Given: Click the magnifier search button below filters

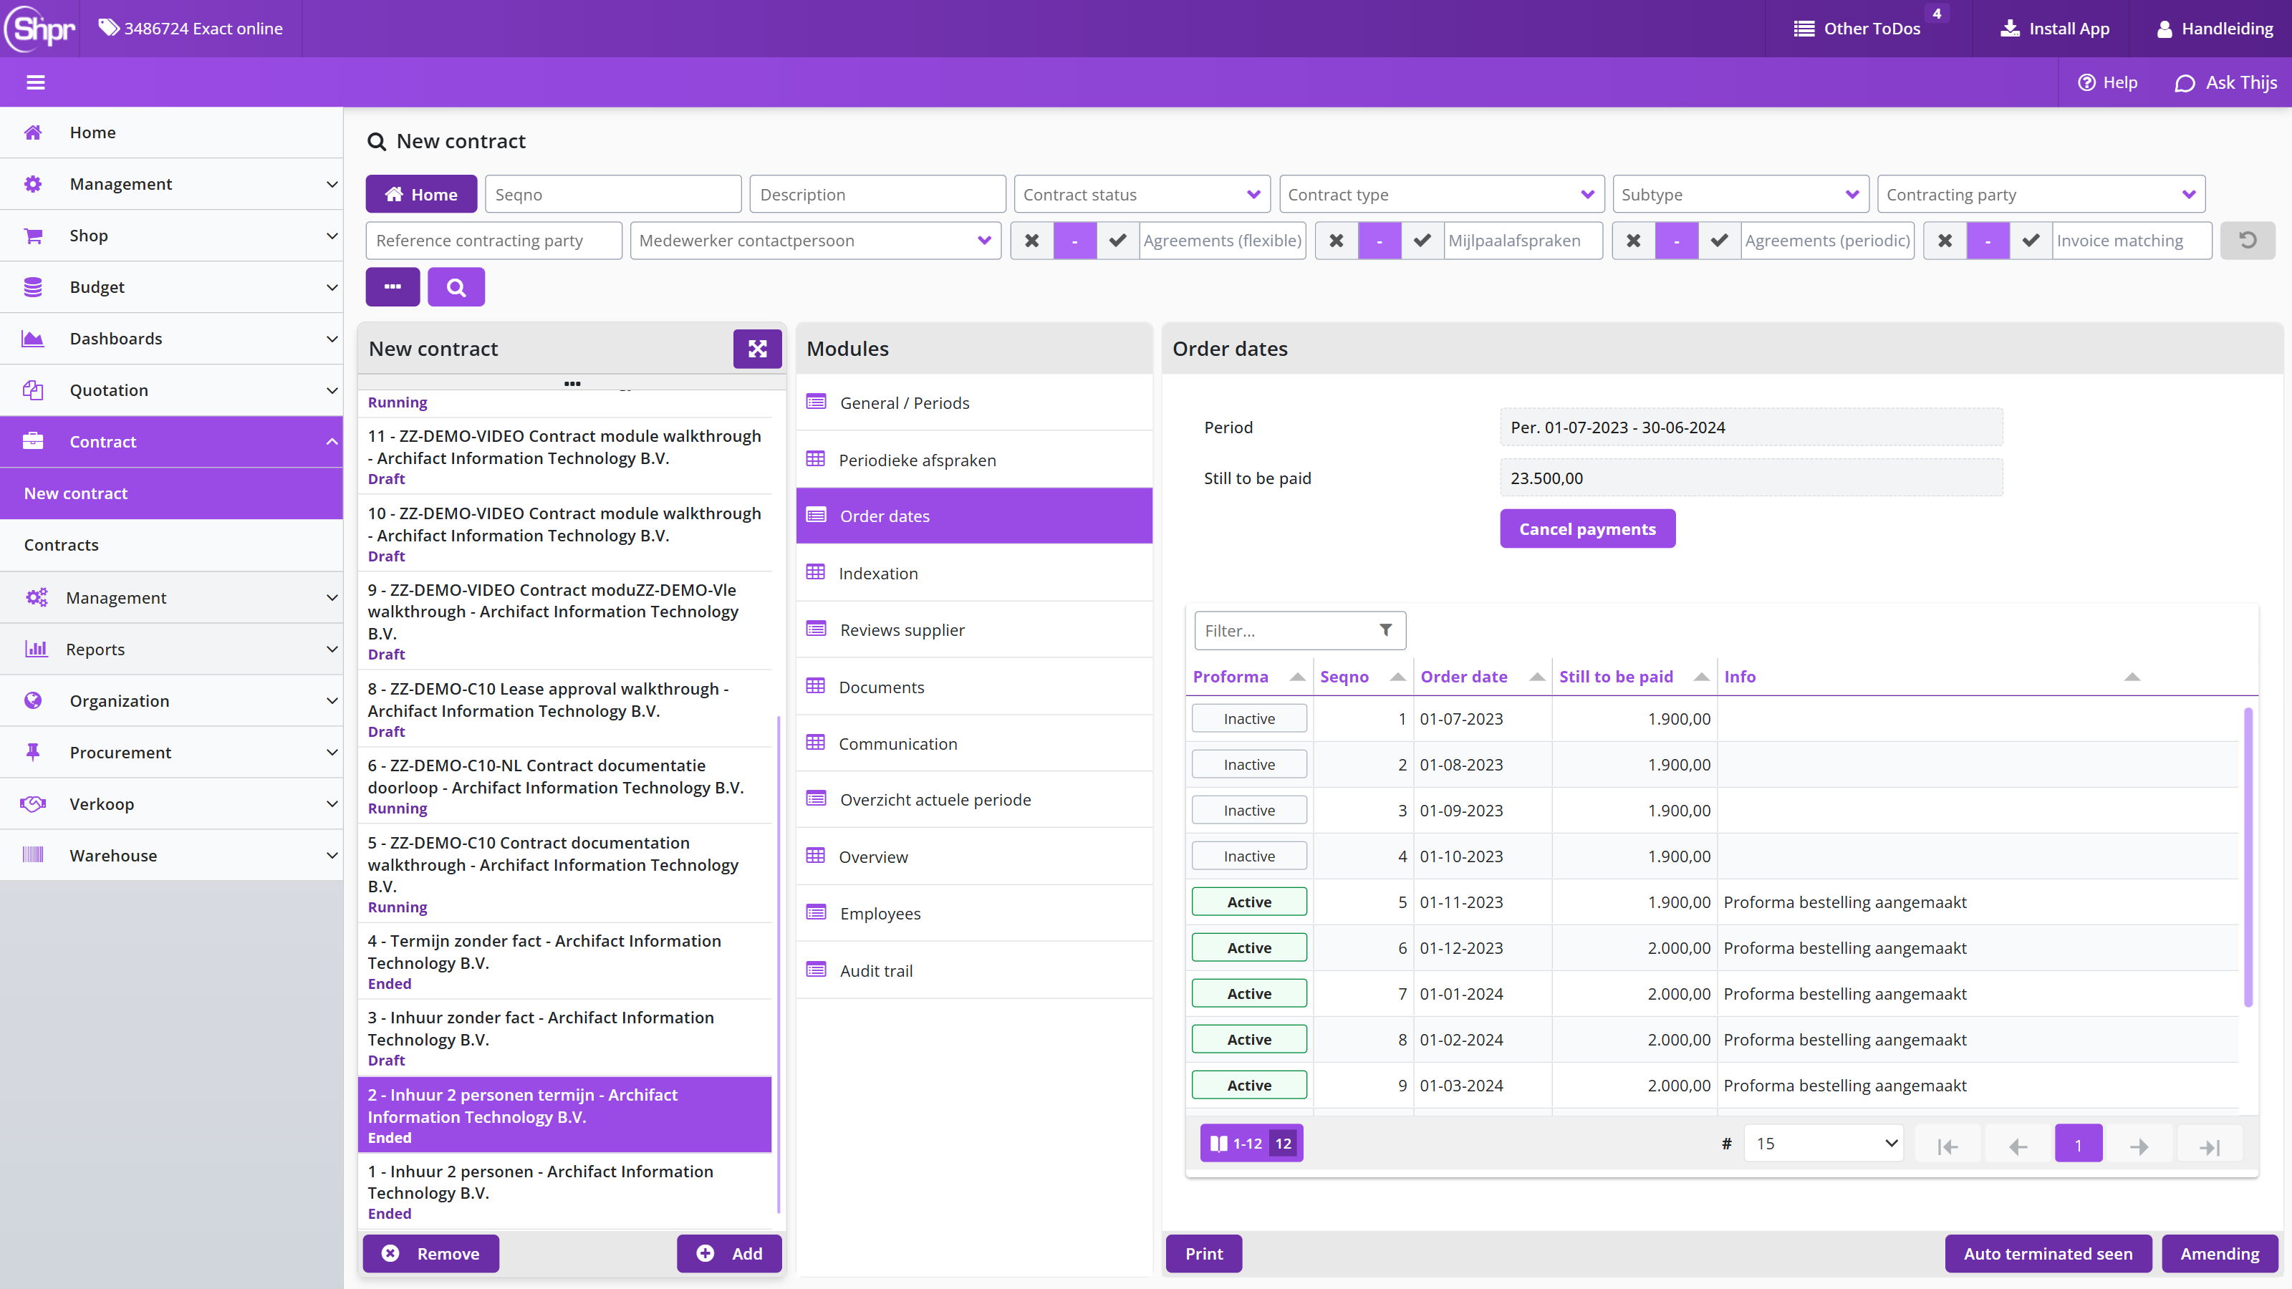Looking at the screenshot, I should tap(456, 286).
